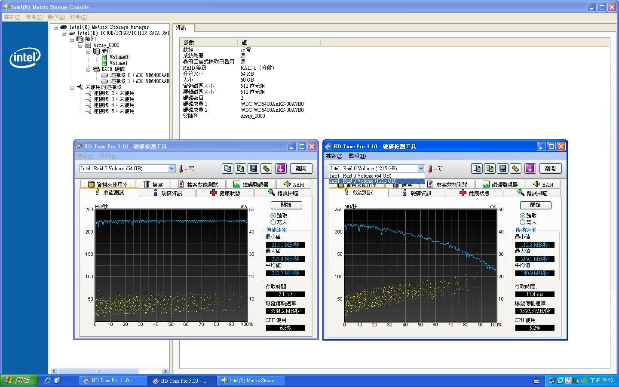619x387 pixels.
Task: Collapse Array_0000 tree node
Action: 80,45
